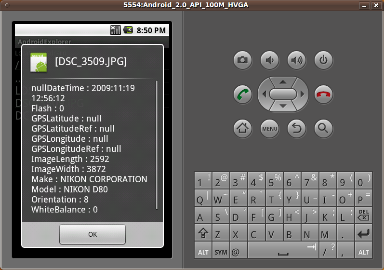Click the number 0 key

[x=363, y=181]
